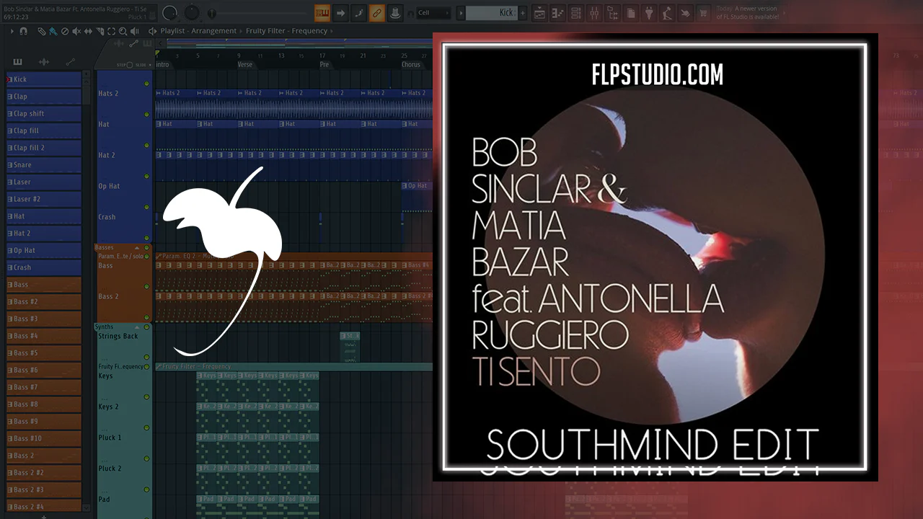Select the Delete tool circle-slash icon
Viewport: 923px width, 519px height.
(65, 31)
